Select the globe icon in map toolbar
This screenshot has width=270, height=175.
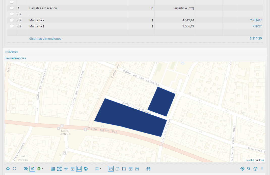[x=86, y=169]
